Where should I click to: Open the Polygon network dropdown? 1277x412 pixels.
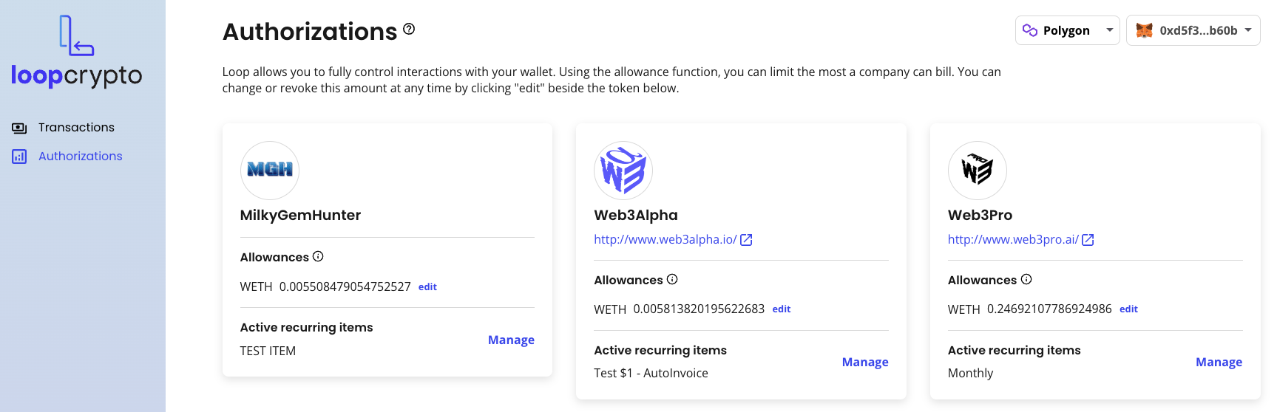[1068, 30]
